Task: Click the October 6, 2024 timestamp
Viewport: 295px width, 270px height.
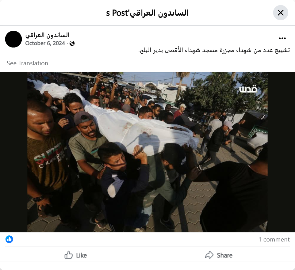Action: point(45,43)
